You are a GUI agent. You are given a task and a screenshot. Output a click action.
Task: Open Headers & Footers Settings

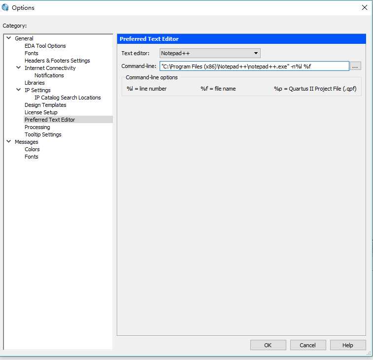point(57,61)
